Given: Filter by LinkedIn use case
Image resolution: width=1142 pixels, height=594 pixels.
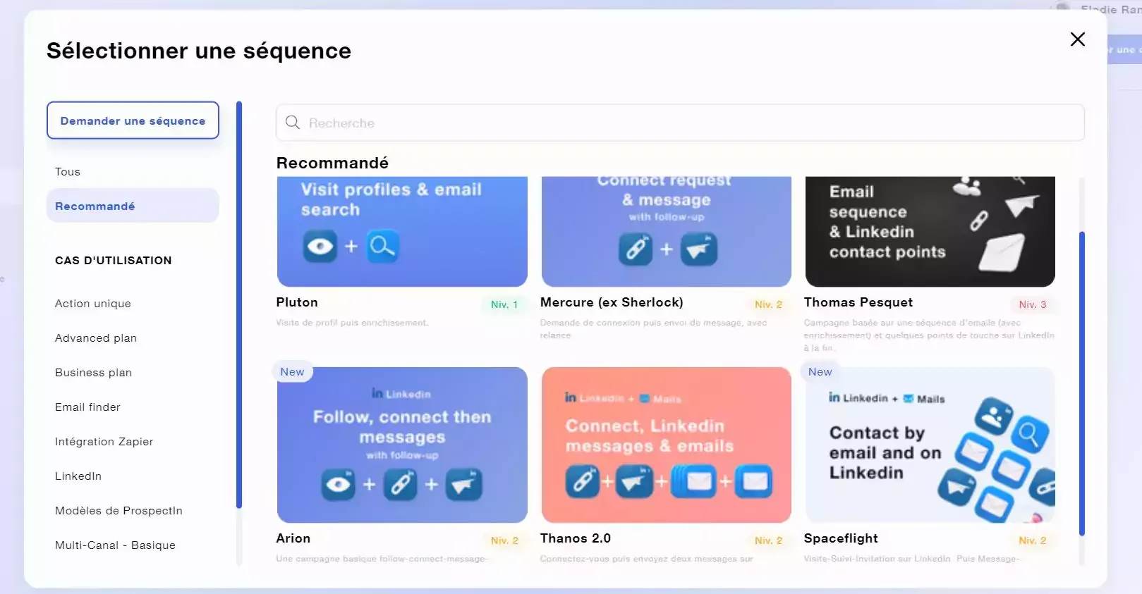Looking at the screenshot, I should (78, 476).
